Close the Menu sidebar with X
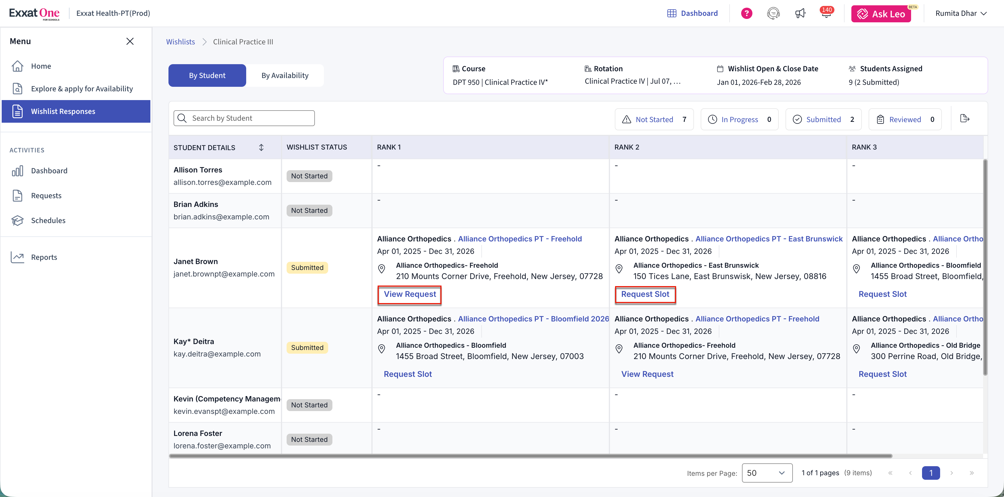The image size is (1004, 497). 130,41
